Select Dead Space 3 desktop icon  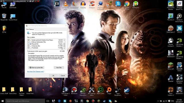point(170,29)
